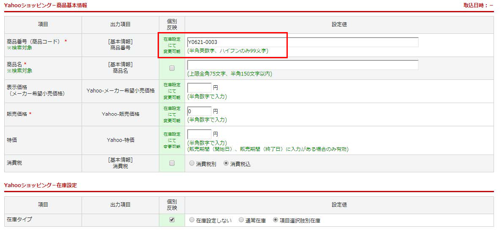Viewport: 502px width, 231px height.
Task: Click the 特価 yen input field
Action: point(199,134)
